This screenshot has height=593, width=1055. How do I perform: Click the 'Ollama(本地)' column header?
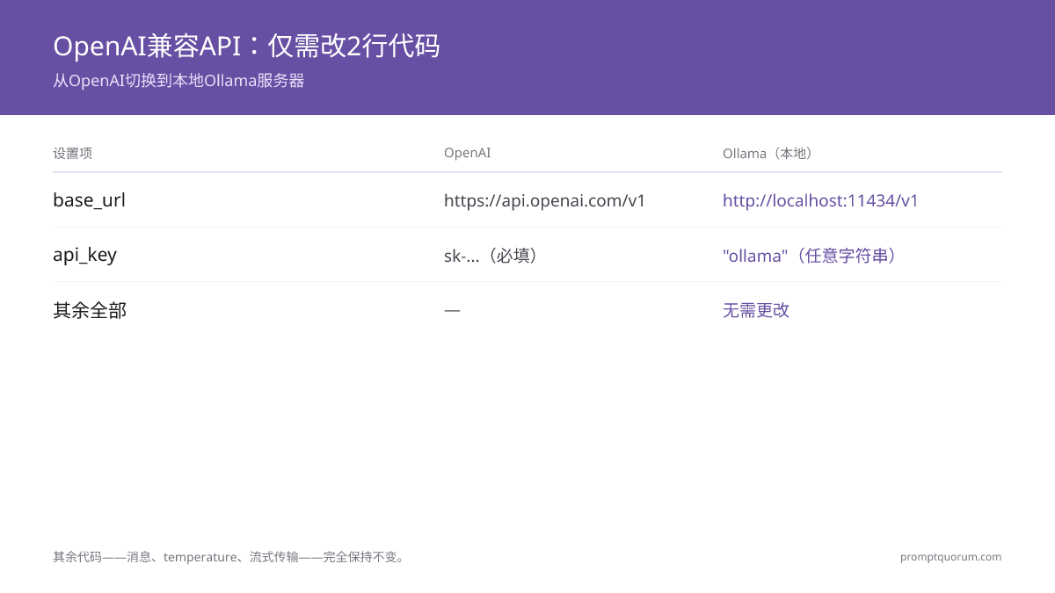point(770,153)
